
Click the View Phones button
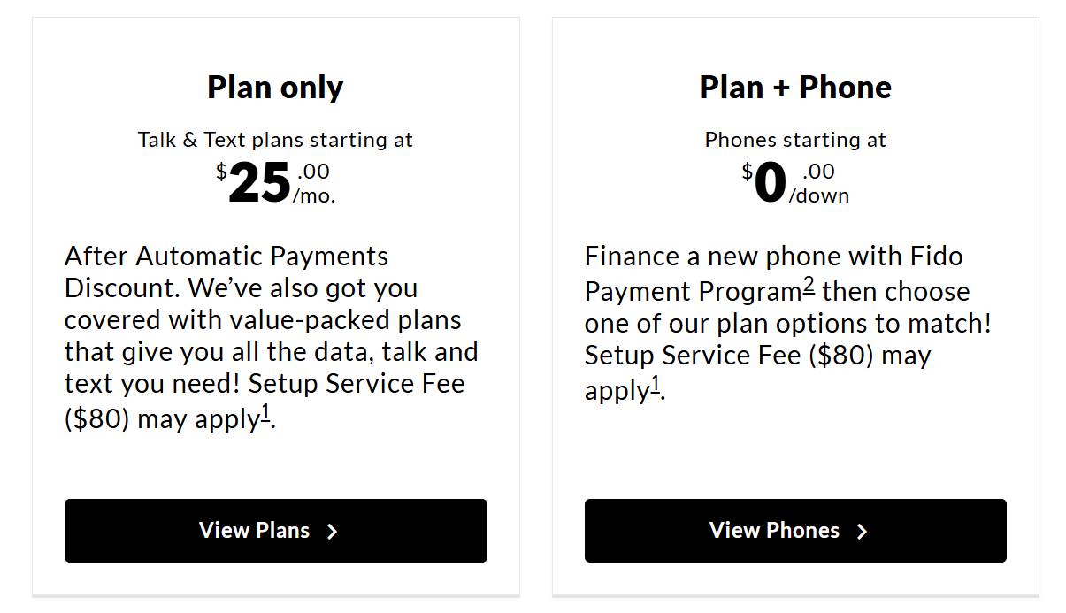(794, 531)
